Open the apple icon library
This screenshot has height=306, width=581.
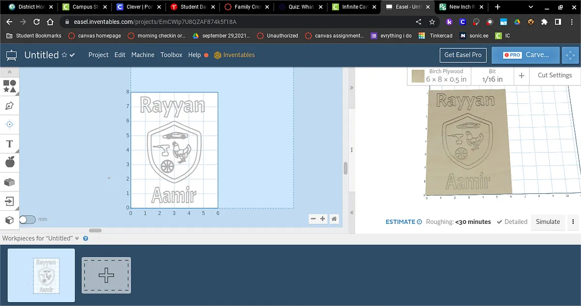click(x=9, y=162)
